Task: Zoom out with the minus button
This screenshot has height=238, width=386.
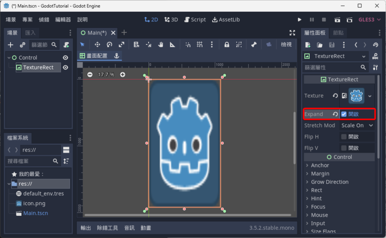Action: point(90,74)
